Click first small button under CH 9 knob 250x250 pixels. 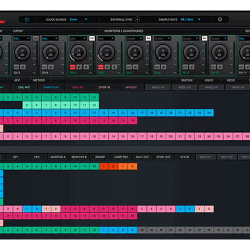(185, 67)
